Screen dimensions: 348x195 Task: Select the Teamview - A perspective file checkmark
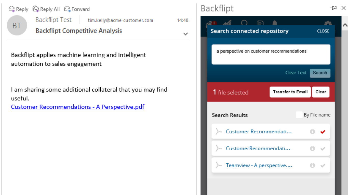tap(323, 165)
